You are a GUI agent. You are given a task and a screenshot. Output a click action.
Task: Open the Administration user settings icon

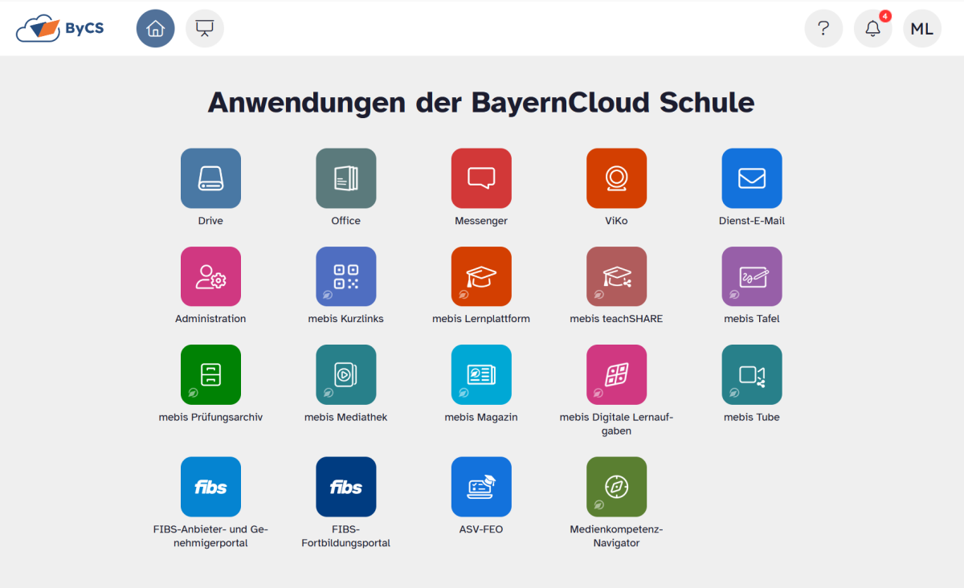tap(210, 276)
